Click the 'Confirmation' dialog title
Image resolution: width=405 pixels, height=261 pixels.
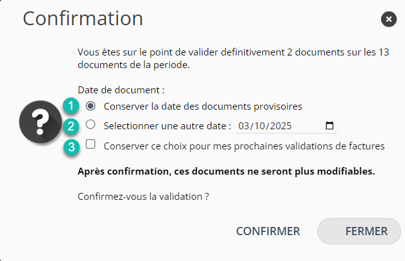[x=83, y=18]
